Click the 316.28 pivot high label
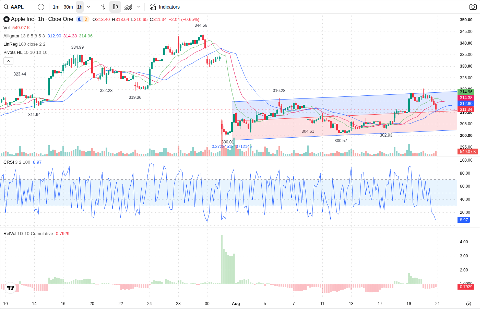The height and width of the screenshot is (326, 487). coord(279,91)
